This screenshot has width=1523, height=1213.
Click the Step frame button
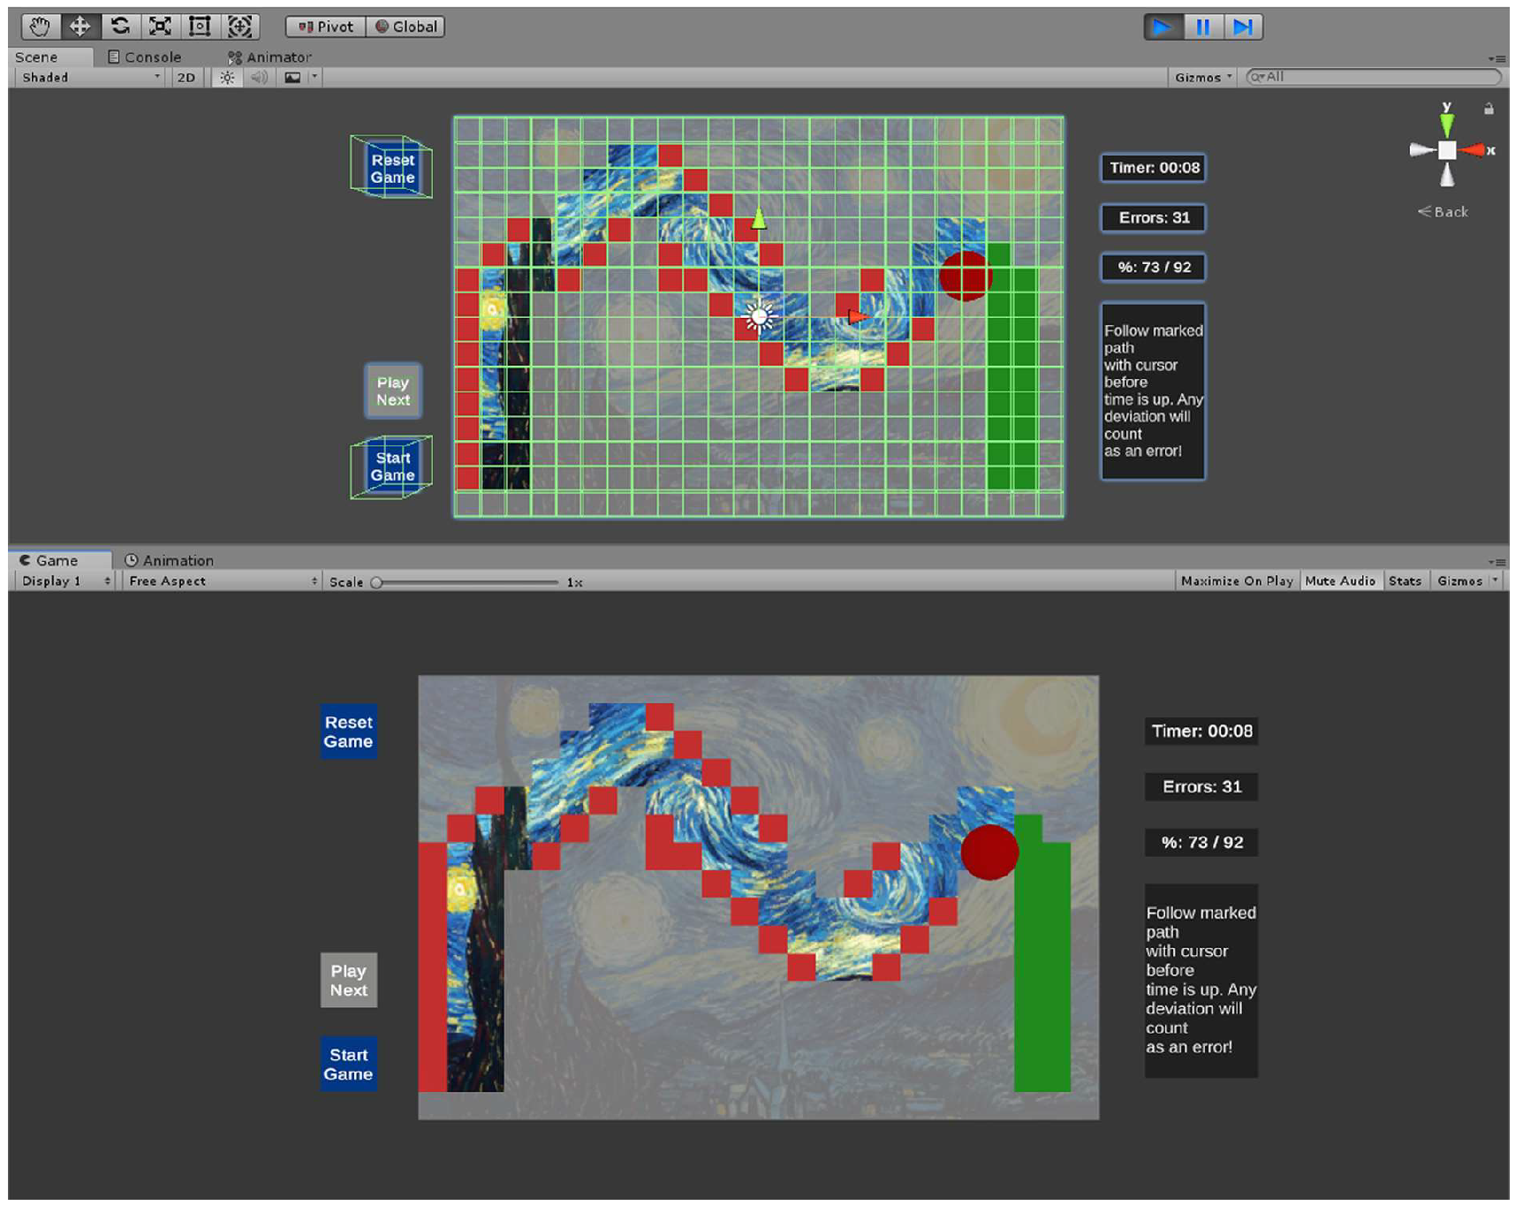tap(1242, 27)
